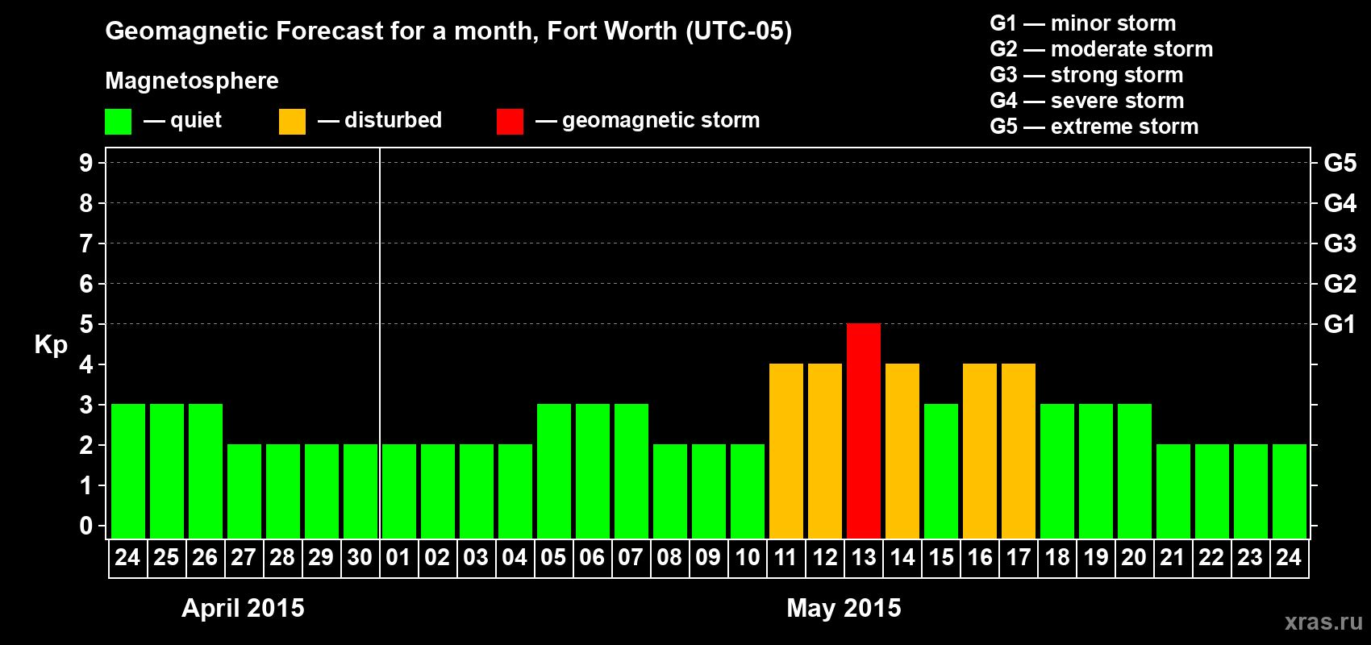The width and height of the screenshot is (1371, 645).
Task: Select the orange bar for May 11
Action: click(786, 451)
